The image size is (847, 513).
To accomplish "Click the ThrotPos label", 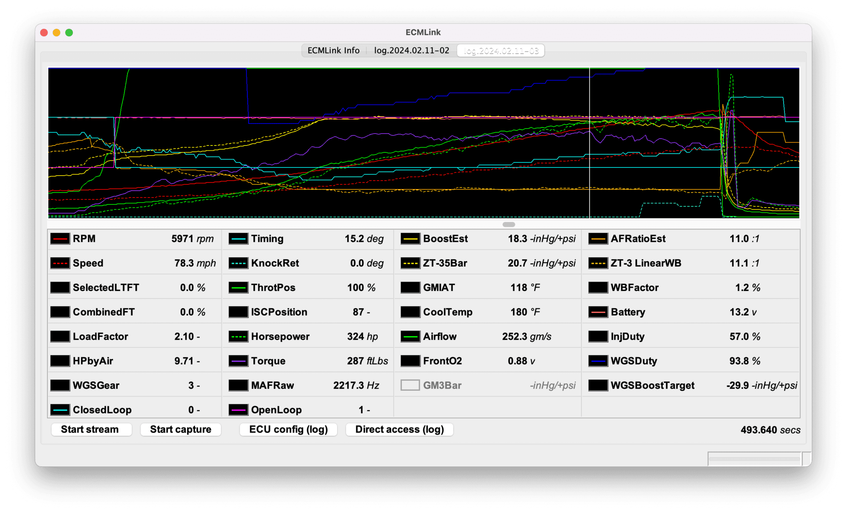I will point(273,288).
